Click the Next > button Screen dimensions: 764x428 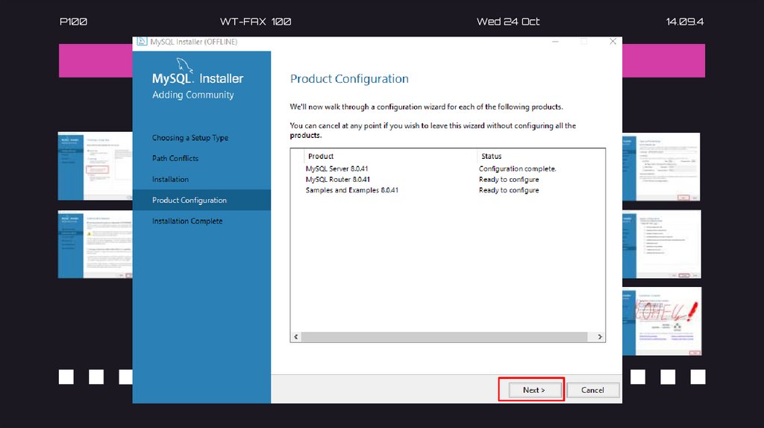(x=534, y=390)
